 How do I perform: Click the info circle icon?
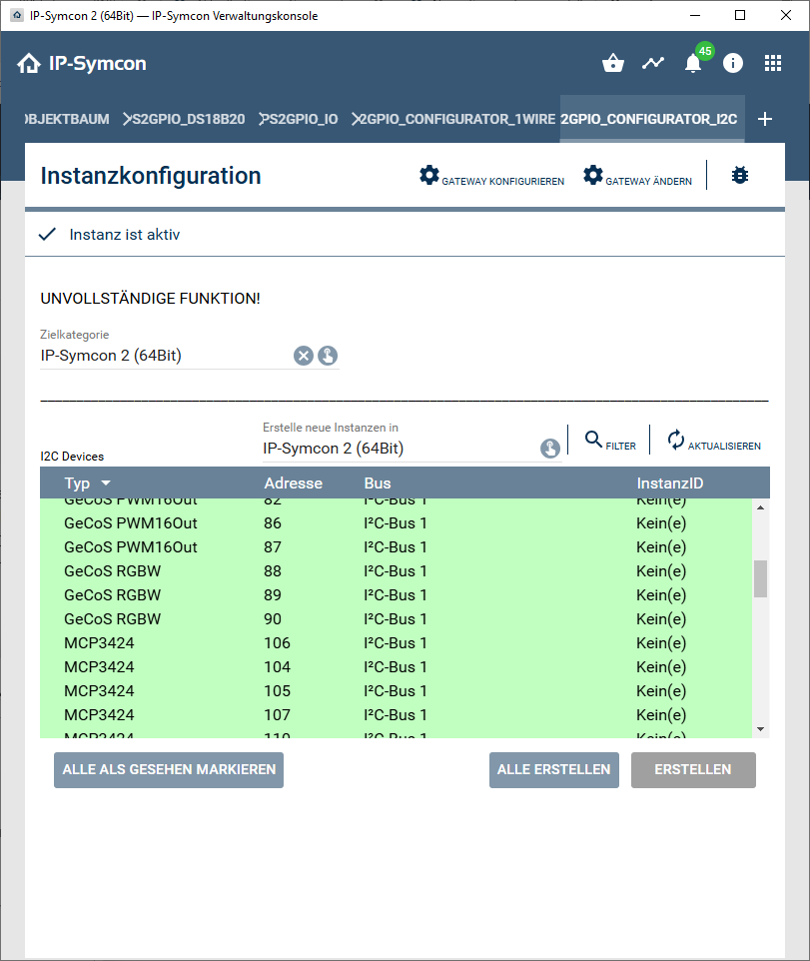click(733, 64)
